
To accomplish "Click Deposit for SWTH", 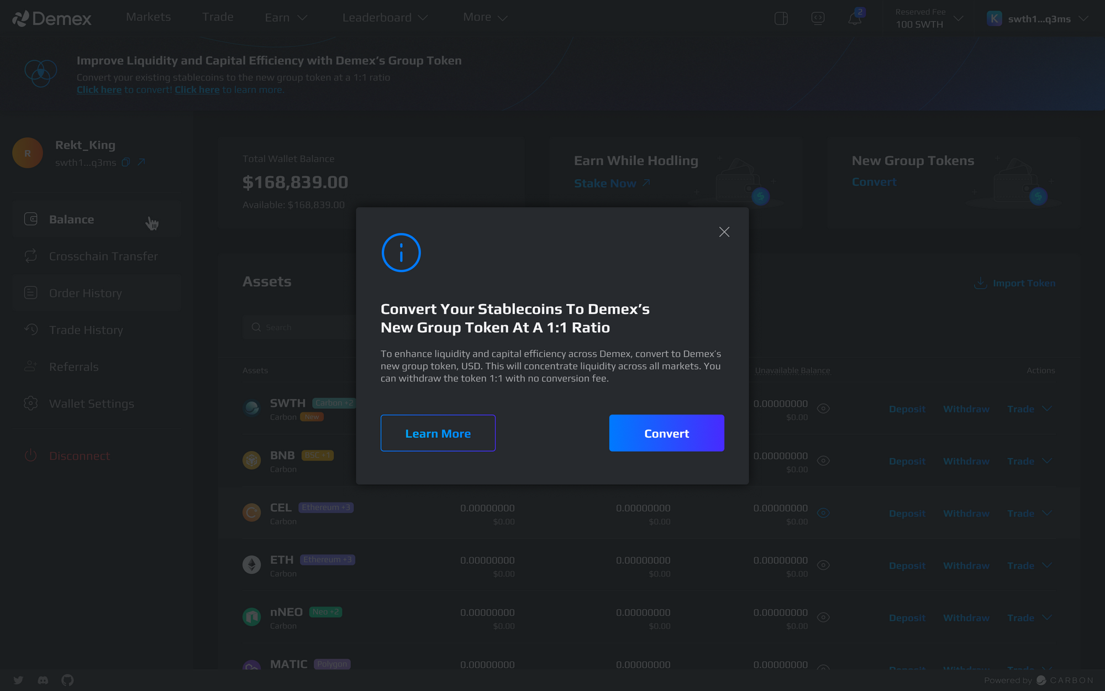I will pos(907,409).
